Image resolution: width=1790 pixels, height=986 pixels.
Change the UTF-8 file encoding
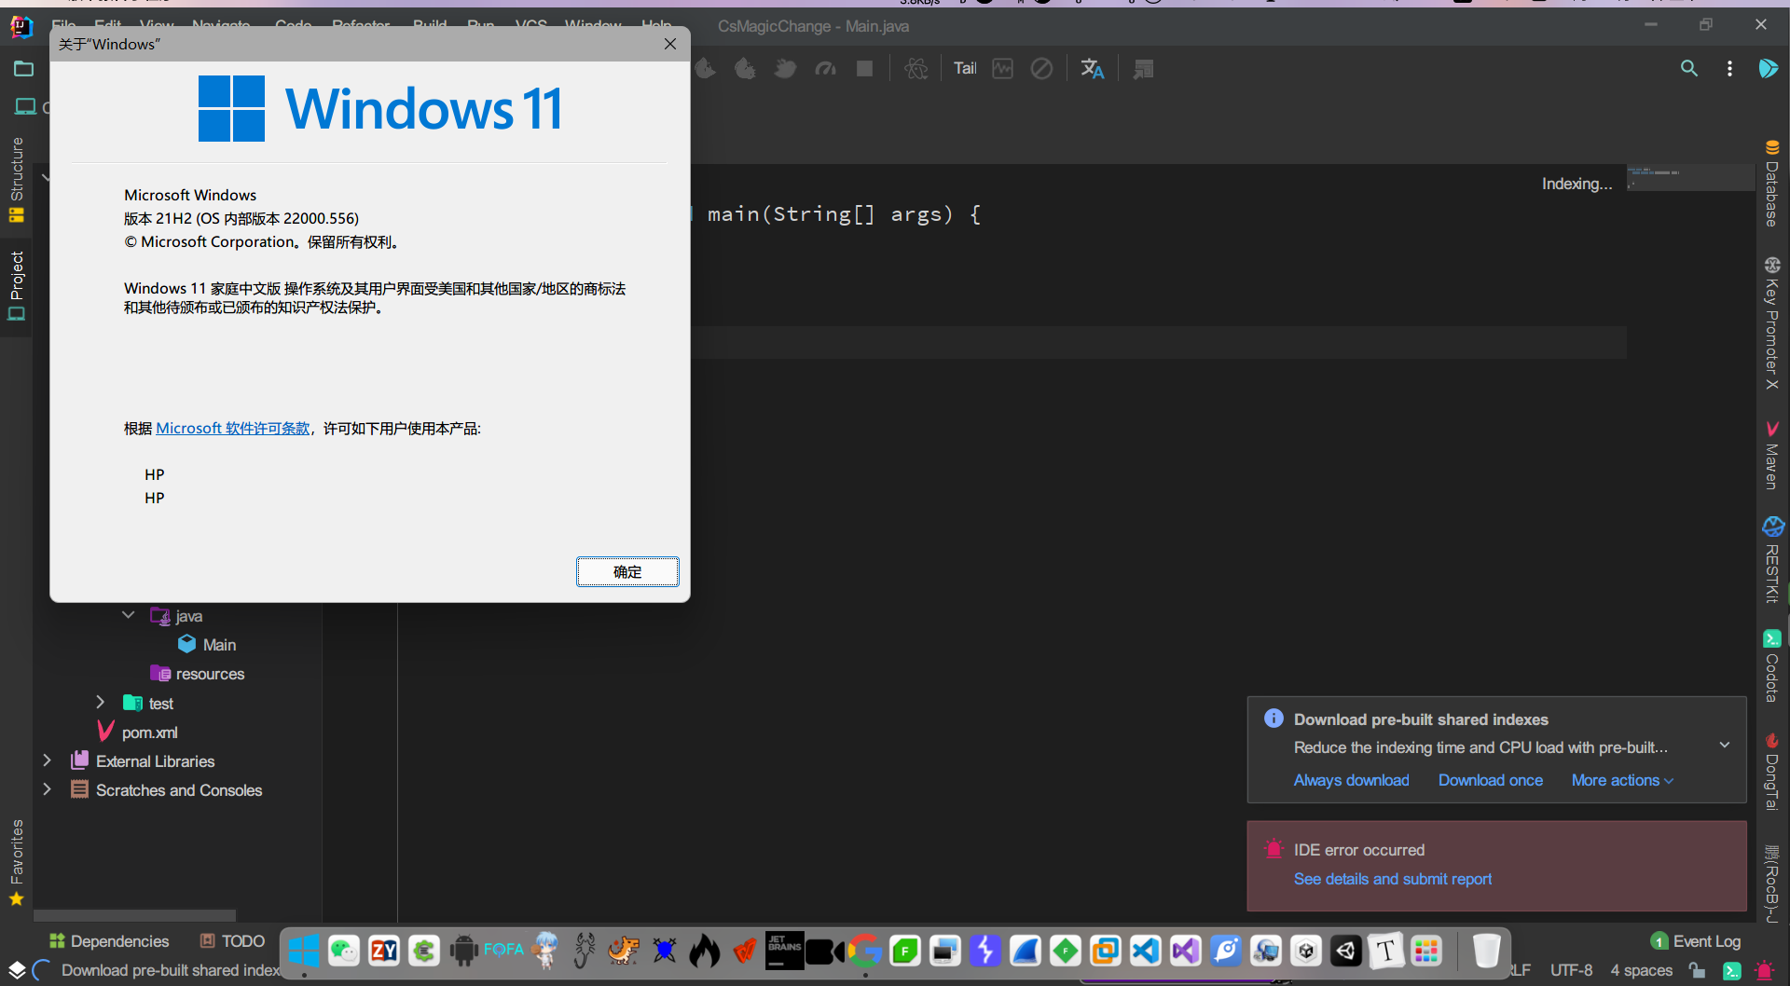click(1571, 970)
